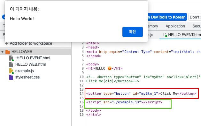Viewport: 201px width, 126px height.
Task: Click line number 14 in gutter
Action: click(x=81, y=93)
